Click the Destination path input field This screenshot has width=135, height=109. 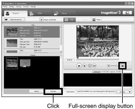click(96, 92)
